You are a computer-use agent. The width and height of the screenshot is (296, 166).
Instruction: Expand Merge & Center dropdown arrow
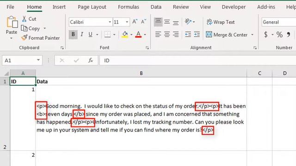pyautogui.click(x=253, y=35)
